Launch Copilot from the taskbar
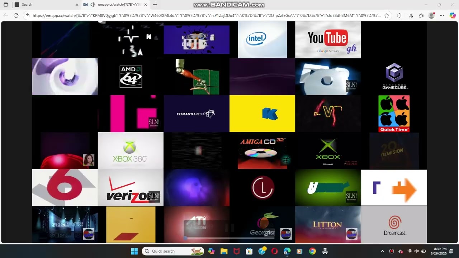Image resolution: width=459 pixels, height=258 pixels. [211, 251]
